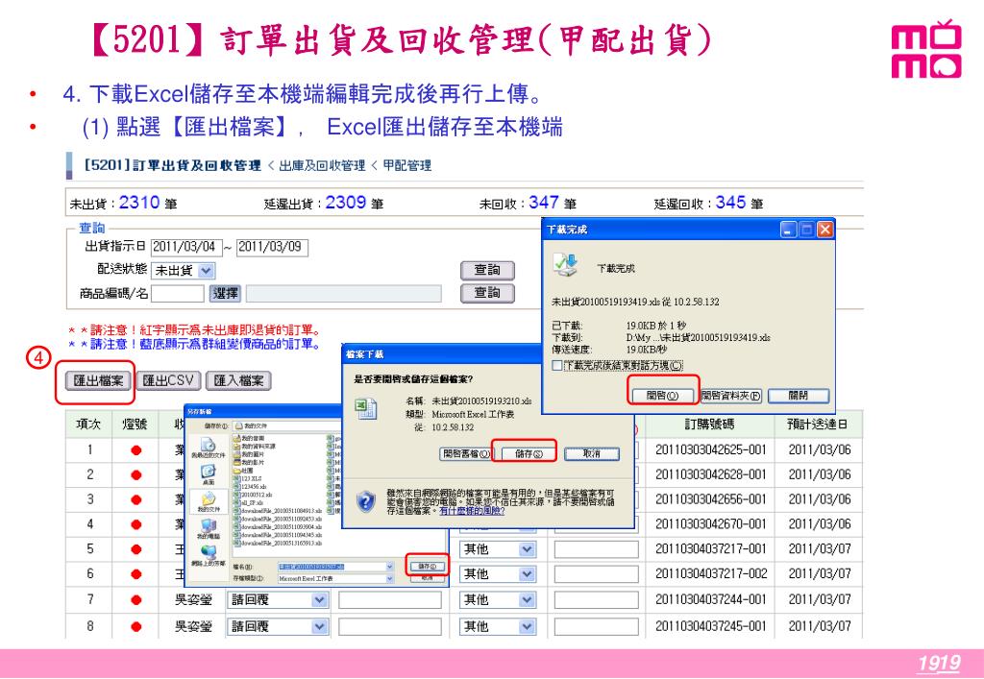Click 開啟舊檔(O) in File Download dialog

pyautogui.click(x=466, y=454)
